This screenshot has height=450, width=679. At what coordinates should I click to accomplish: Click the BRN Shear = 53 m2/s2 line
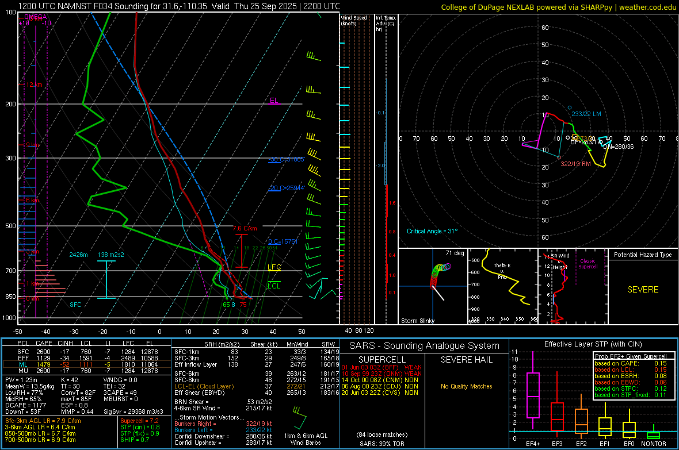(x=223, y=402)
